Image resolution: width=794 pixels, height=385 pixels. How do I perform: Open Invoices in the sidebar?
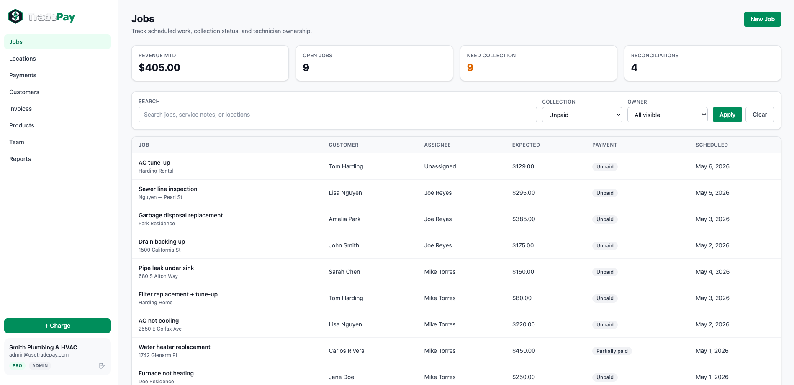[x=57, y=109]
